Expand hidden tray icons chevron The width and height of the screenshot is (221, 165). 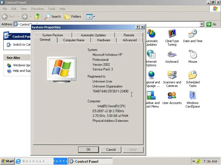194,161
